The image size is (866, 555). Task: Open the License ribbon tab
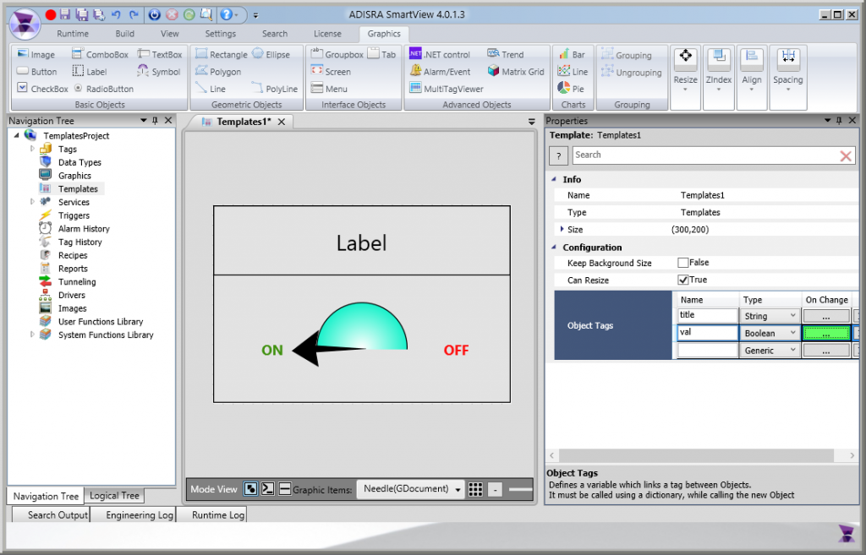(x=327, y=34)
